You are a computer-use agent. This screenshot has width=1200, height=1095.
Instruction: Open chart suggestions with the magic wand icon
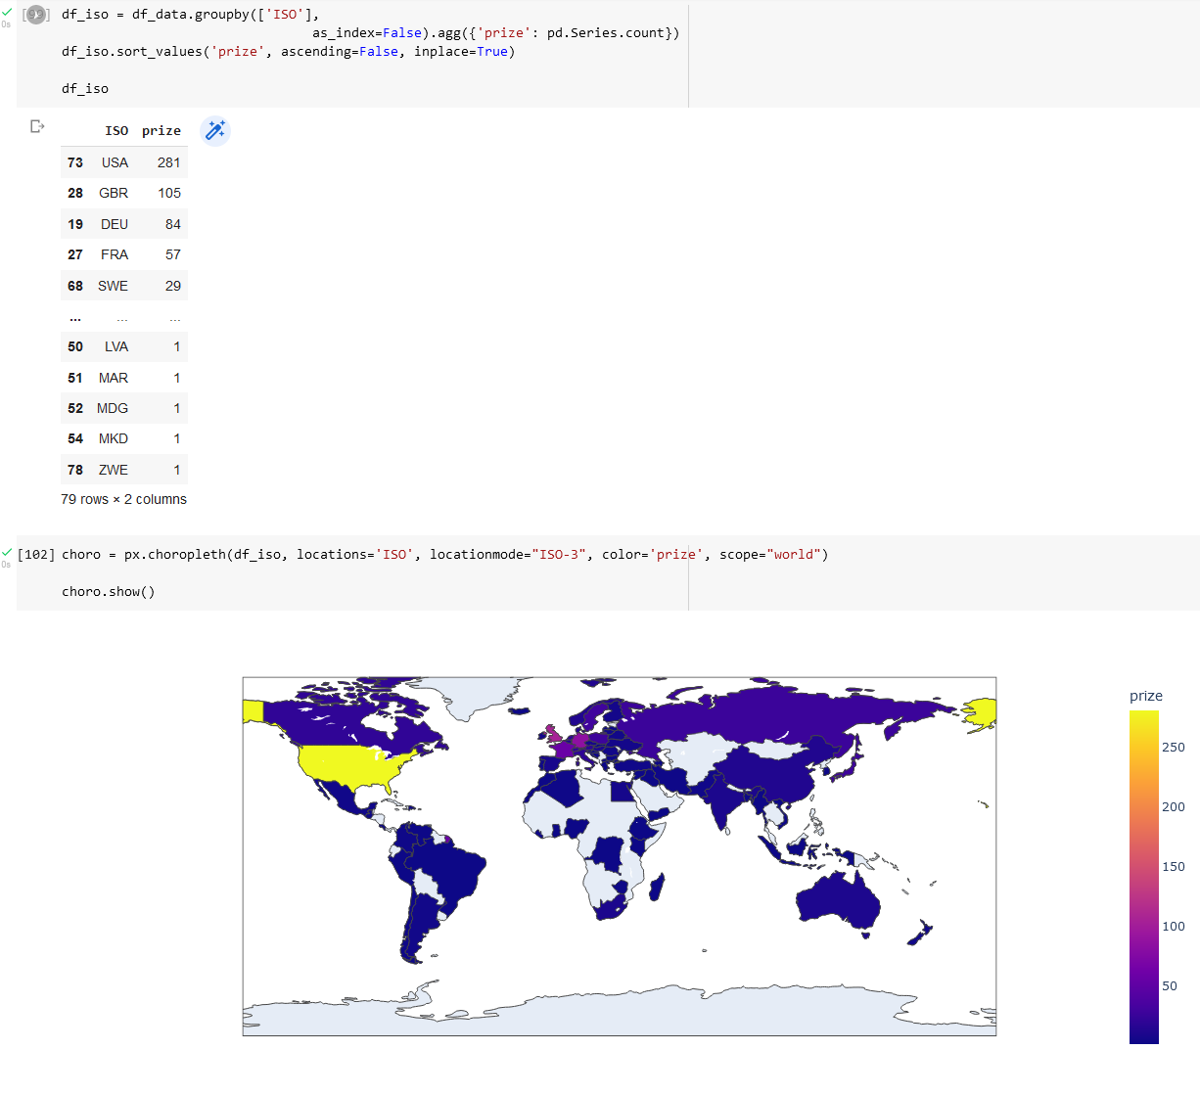tap(215, 130)
